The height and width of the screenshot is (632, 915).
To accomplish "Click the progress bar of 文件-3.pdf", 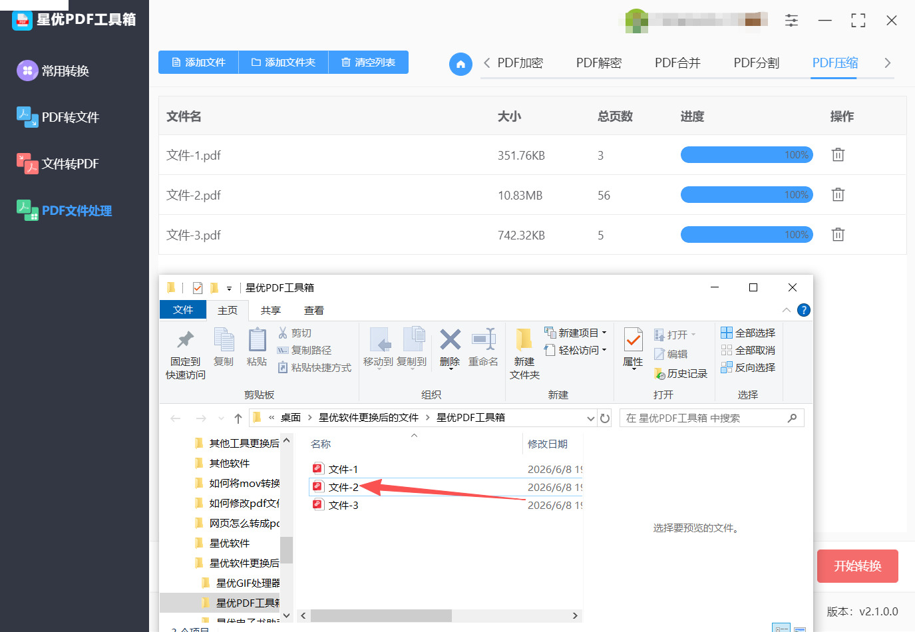I will pyautogui.click(x=747, y=235).
